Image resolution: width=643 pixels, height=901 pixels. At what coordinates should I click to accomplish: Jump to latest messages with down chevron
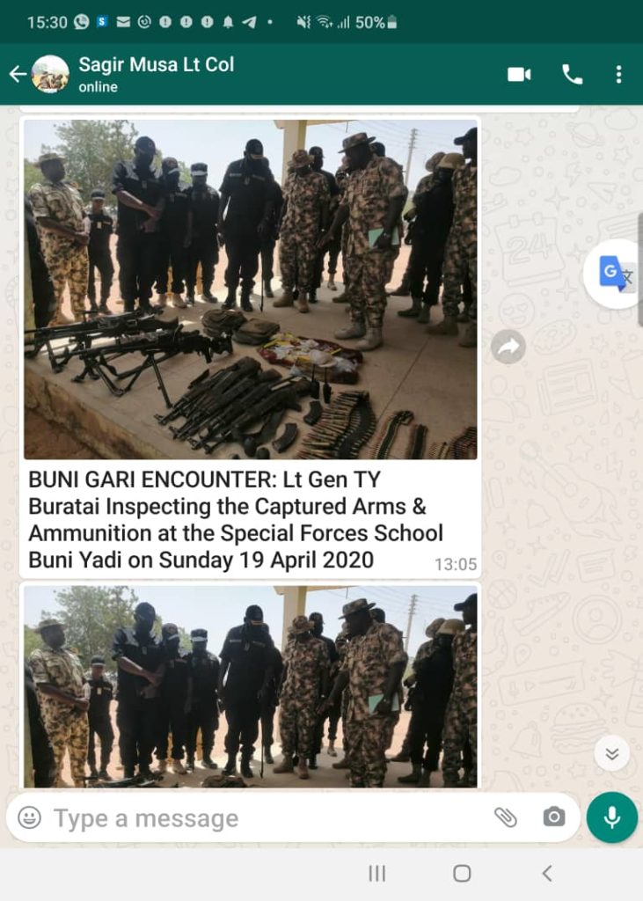click(x=612, y=753)
